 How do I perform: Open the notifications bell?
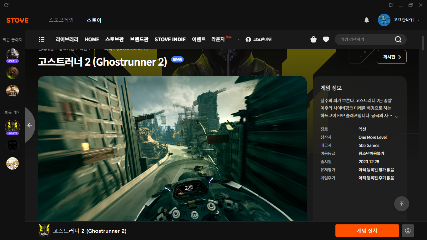pos(367,20)
